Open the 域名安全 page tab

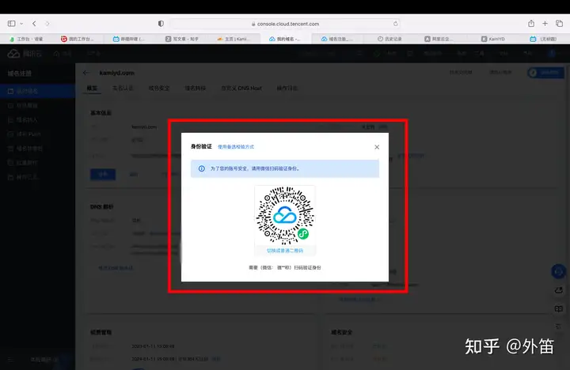(159, 89)
